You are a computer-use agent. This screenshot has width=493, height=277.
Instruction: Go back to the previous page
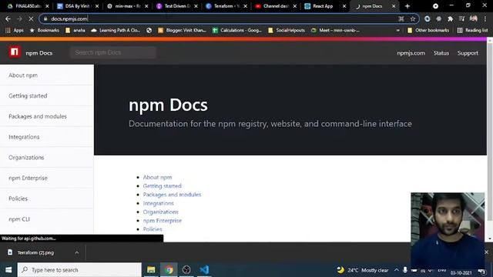pyautogui.click(x=8, y=18)
